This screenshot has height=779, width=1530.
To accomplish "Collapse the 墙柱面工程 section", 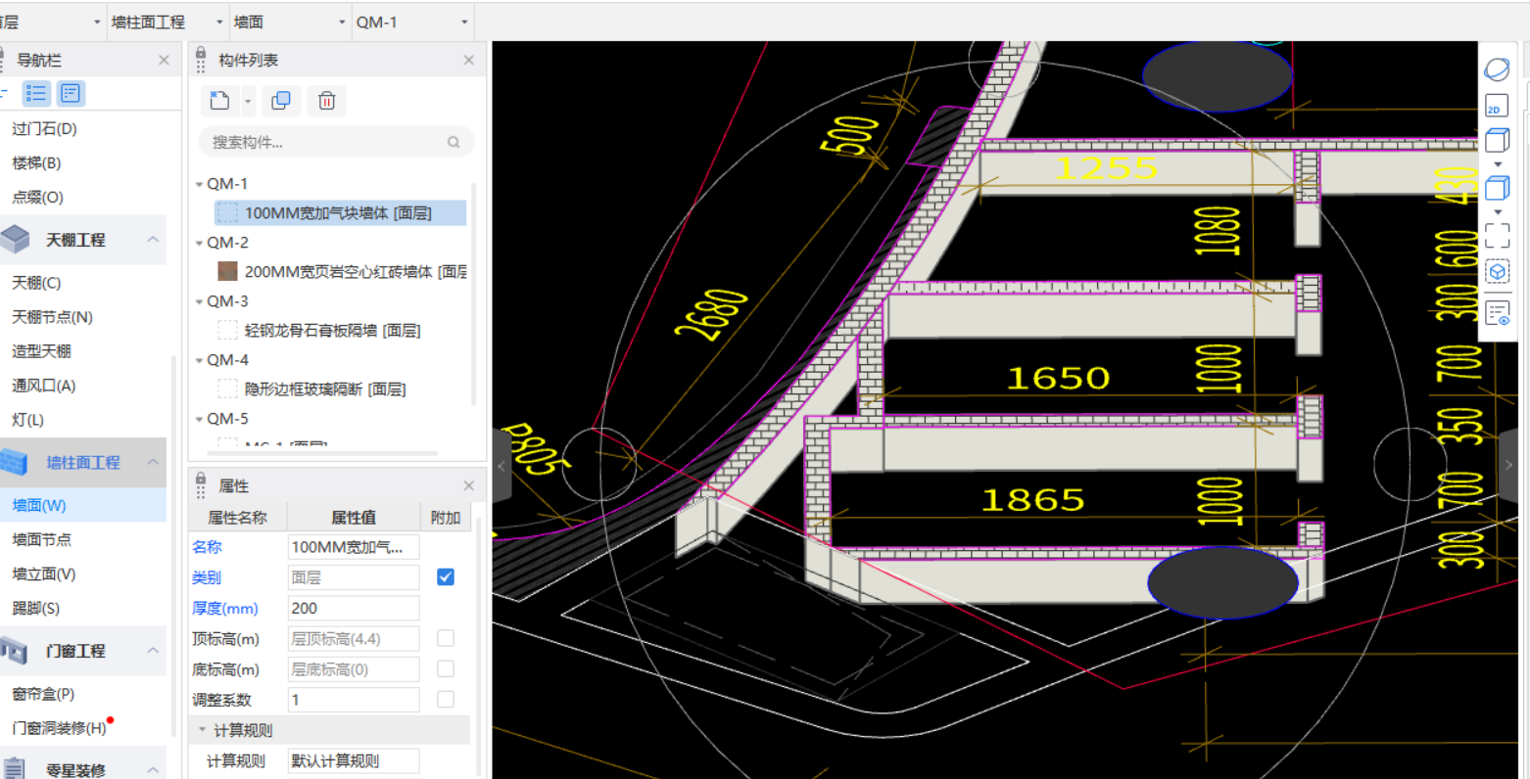I will point(153,462).
